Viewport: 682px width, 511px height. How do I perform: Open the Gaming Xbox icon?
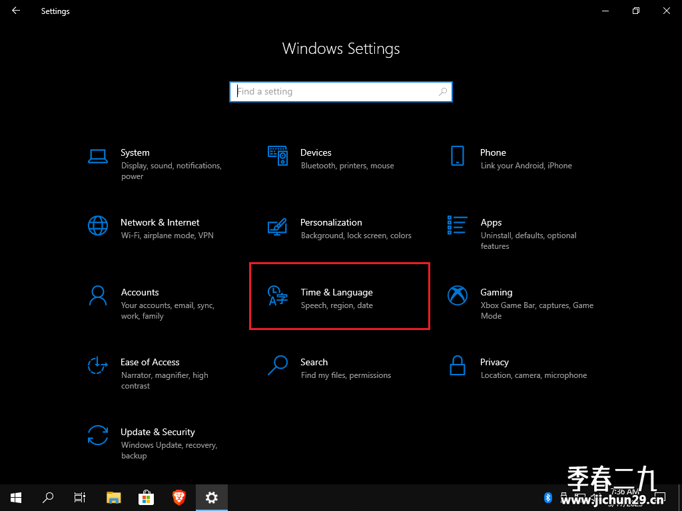click(x=458, y=295)
